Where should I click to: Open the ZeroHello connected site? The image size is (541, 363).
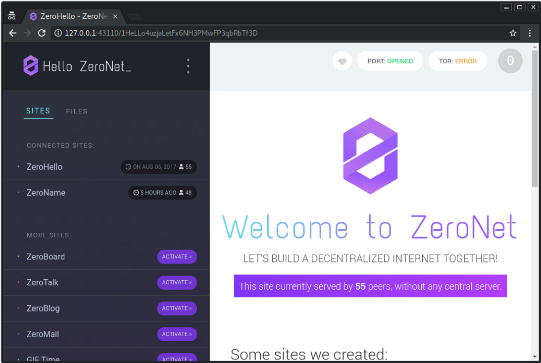pyautogui.click(x=45, y=167)
